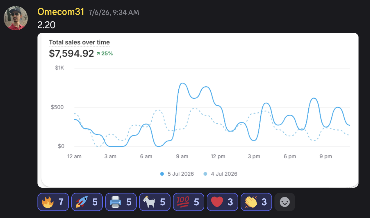
Task: Click the printer emoji reaction
Action: pyautogui.click(x=121, y=202)
